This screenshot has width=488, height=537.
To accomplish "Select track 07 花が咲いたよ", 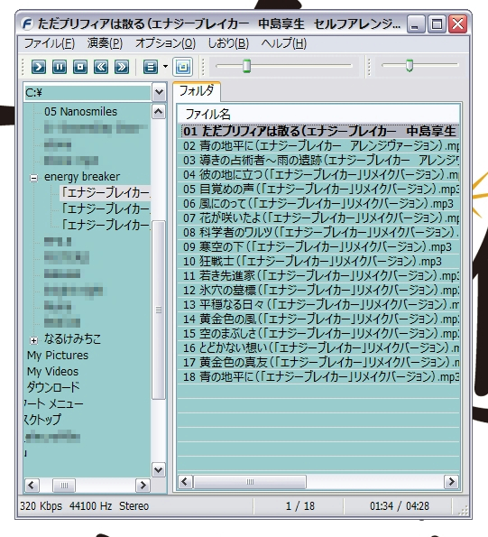I will 318,218.
